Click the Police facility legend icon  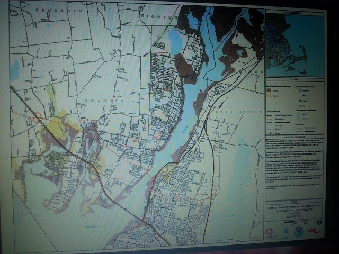[x=300, y=101]
